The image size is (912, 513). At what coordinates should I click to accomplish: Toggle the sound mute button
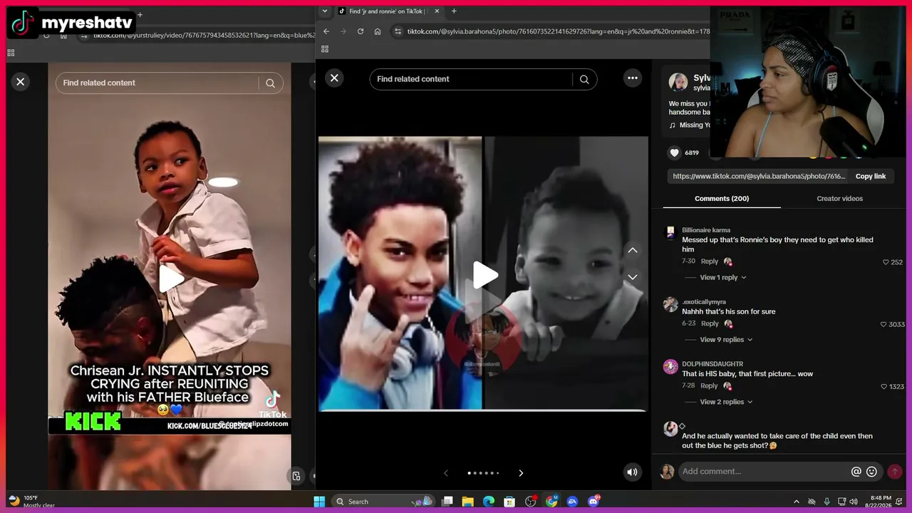pyautogui.click(x=632, y=472)
